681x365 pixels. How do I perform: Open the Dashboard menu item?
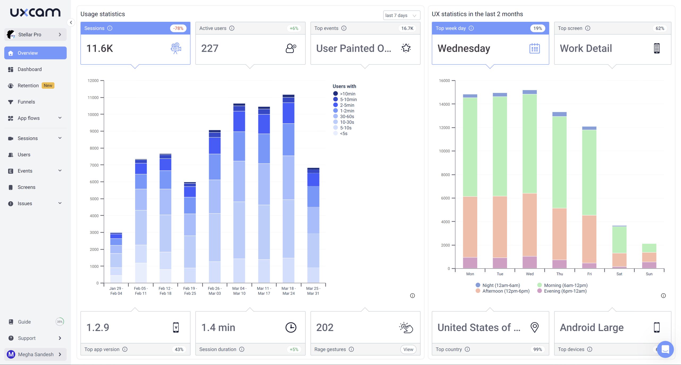(30, 69)
